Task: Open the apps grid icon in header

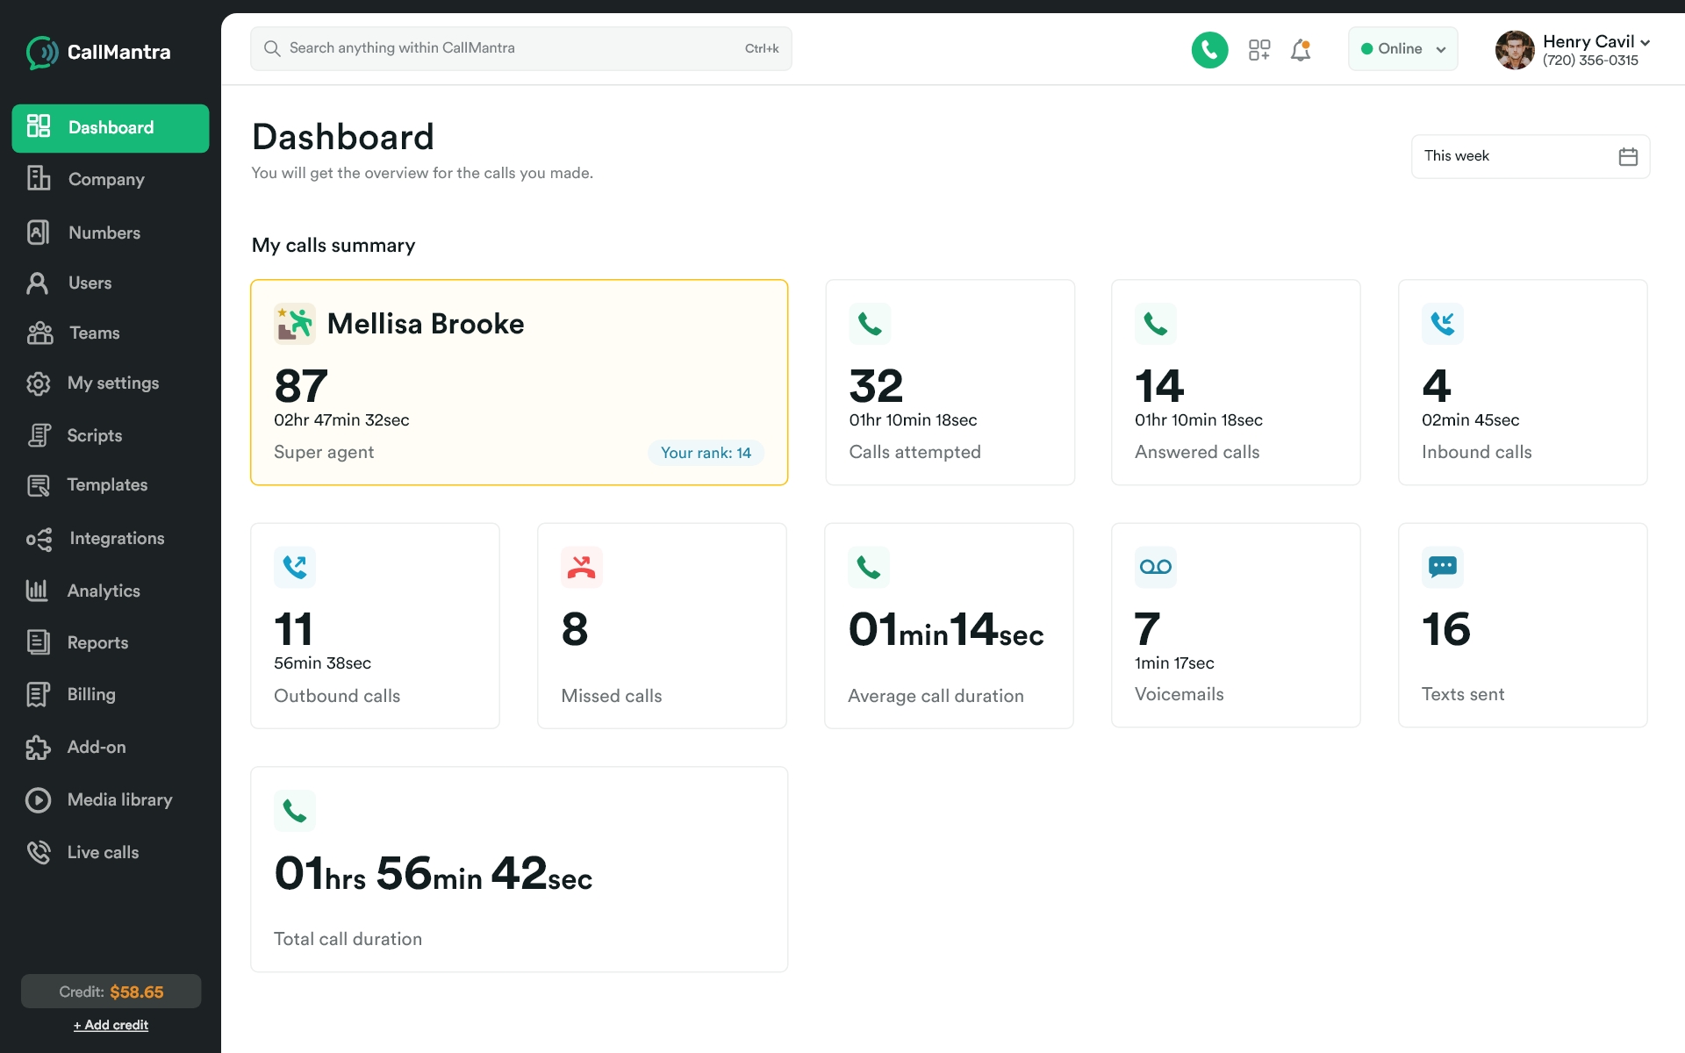Action: coord(1258,50)
